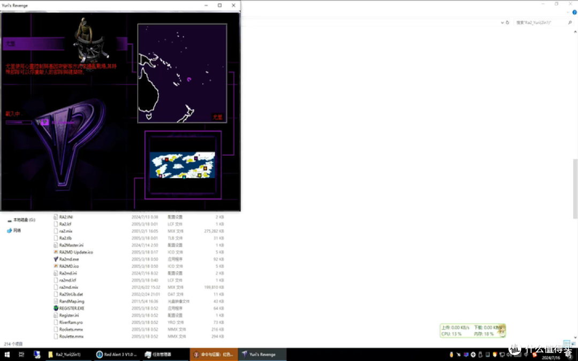
Task: Click the Explorer search magnifier icon
Action: point(570,22)
